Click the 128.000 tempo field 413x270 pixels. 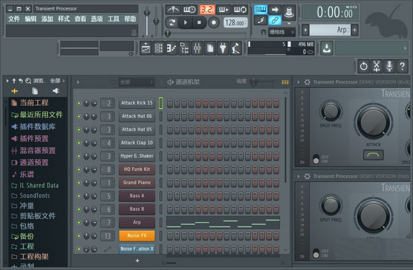[236, 23]
